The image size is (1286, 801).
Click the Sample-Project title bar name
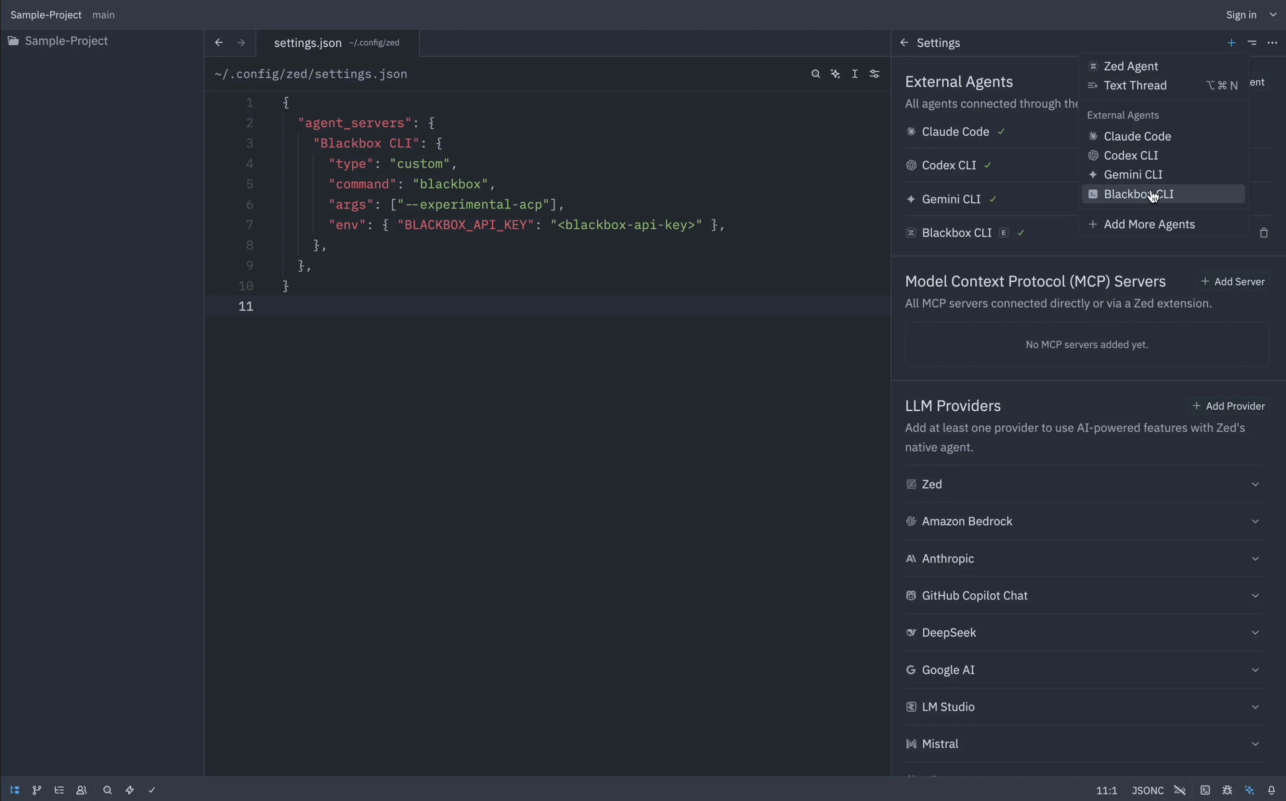[46, 15]
